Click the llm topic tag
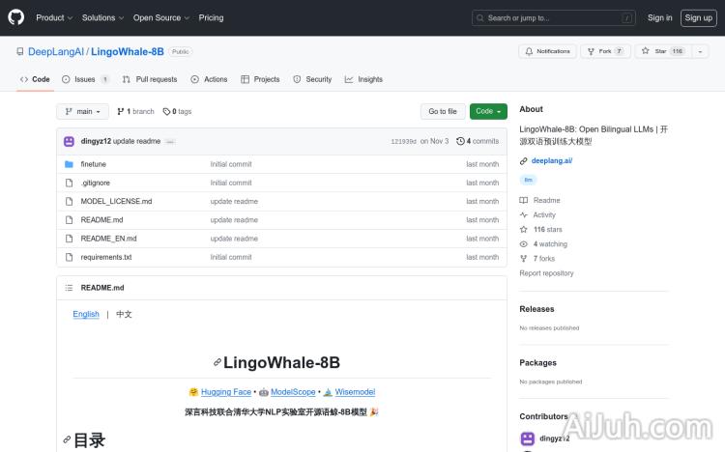This screenshot has height=452, width=725. 528,180
